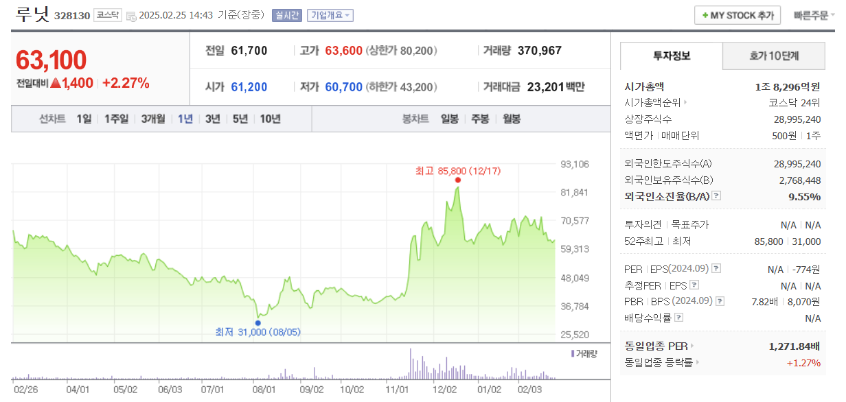
Task: Click the arrow beside 시가총액순위
Action: 685,103
